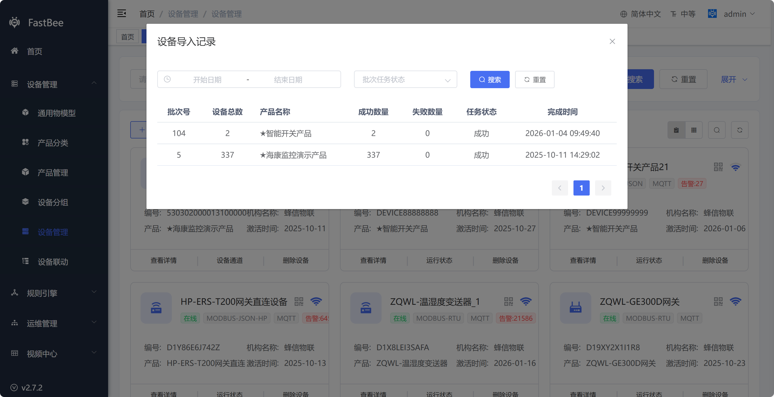Image resolution: width=774 pixels, height=397 pixels.
Task: Switch to the grid list view icon
Action: click(694, 130)
